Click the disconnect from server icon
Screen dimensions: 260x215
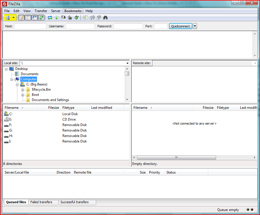[70, 18]
